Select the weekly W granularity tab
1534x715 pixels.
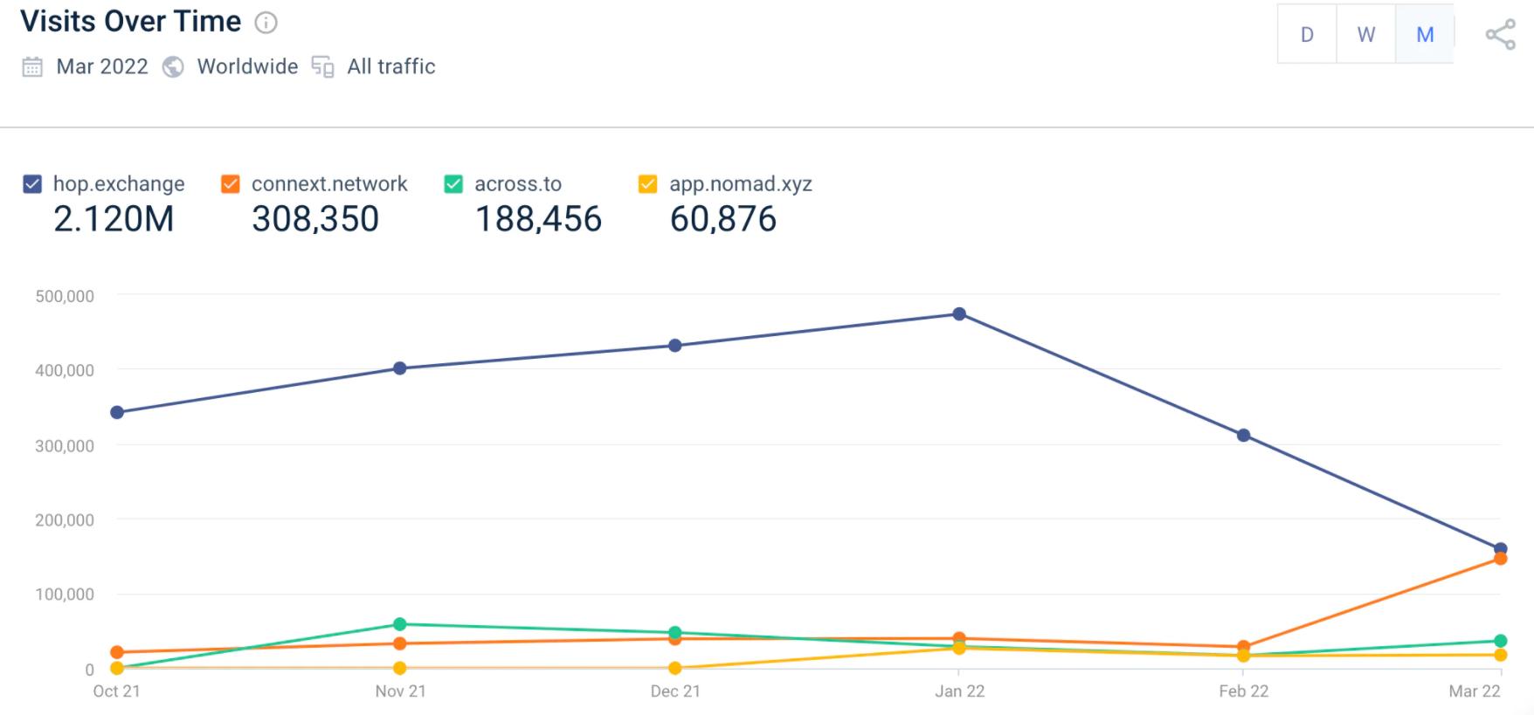[1366, 35]
